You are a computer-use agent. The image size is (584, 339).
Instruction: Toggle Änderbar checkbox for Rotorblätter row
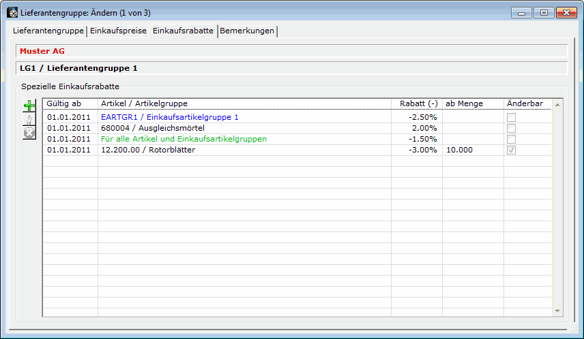(x=510, y=150)
